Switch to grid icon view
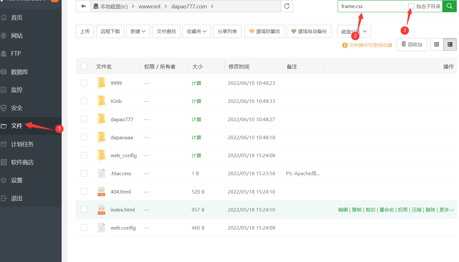The height and width of the screenshot is (262, 459). (437, 45)
